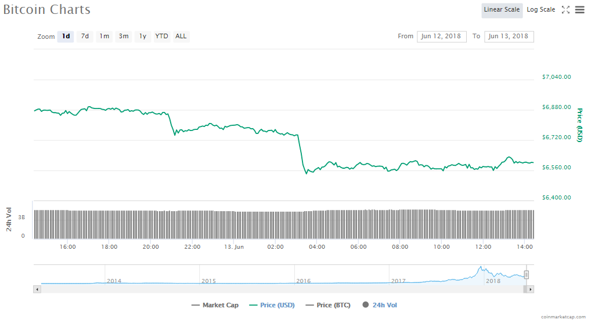This screenshot has height=323, width=591.
Task: Set zoom to 1m
Action: tap(104, 37)
